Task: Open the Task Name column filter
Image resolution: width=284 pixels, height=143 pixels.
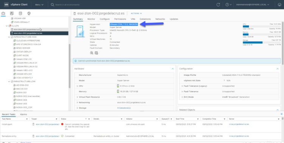Action: coord(27,119)
